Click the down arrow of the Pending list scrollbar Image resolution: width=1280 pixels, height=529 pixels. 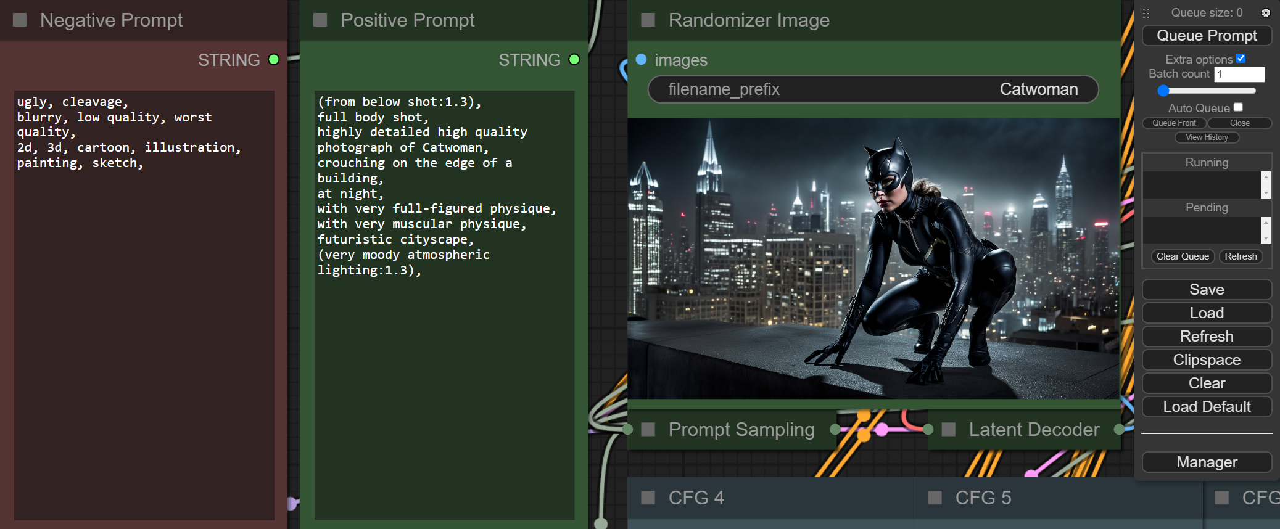[1266, 239]
